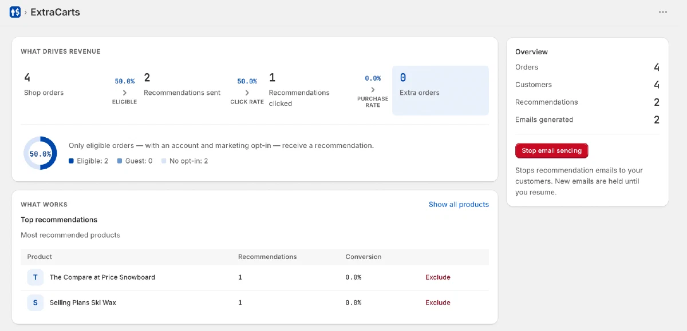Click the 0.0% conversion for Snowboard

point(354,277)
